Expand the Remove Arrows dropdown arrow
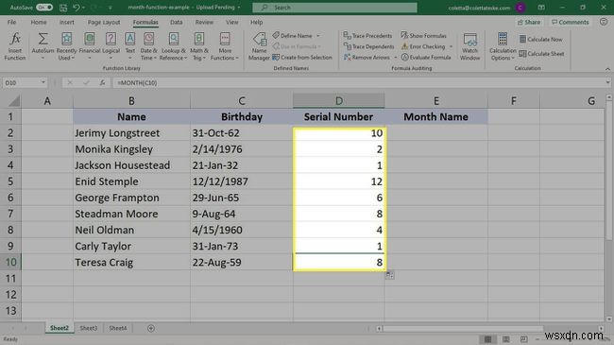 (396, 58)
